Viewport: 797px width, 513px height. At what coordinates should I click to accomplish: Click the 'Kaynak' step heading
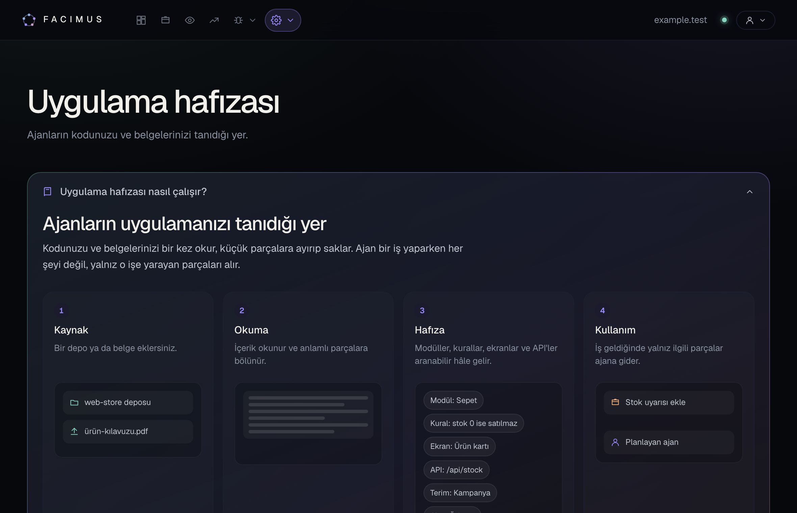pos(71,330)
